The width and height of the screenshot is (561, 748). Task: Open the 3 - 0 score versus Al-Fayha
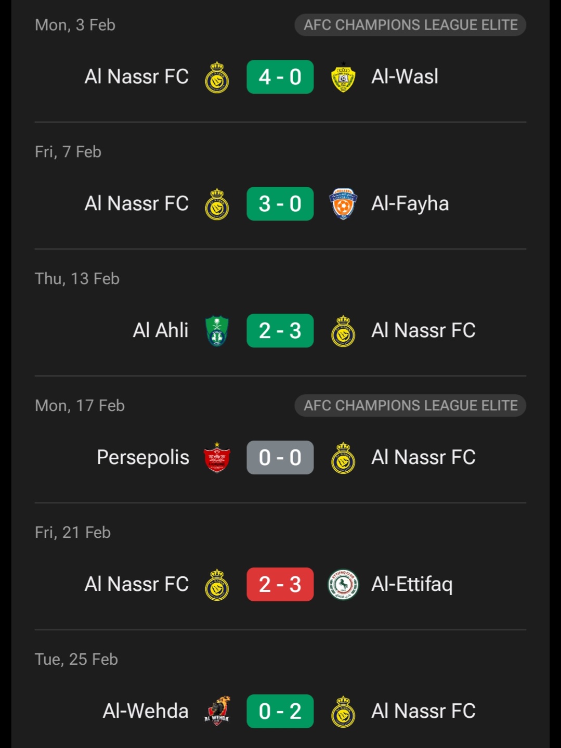280,204
